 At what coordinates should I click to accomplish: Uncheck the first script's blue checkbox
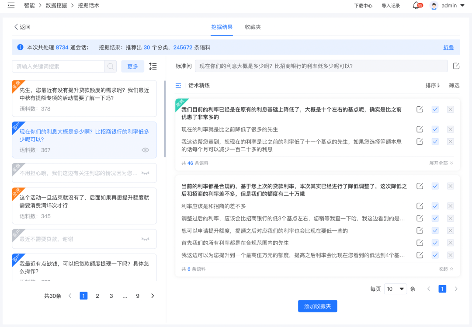tap(435, 109)
